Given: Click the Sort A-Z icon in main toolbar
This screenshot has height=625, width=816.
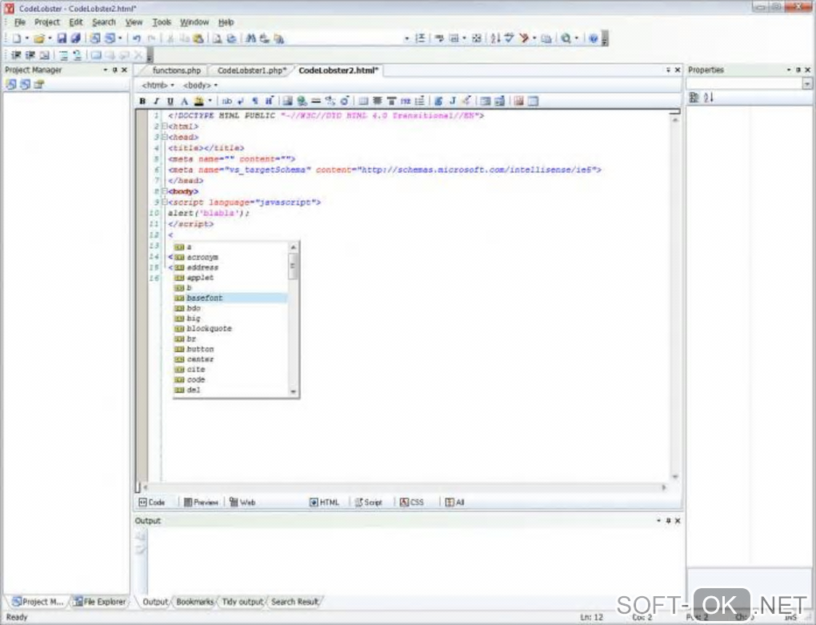Looking at the screenshot, I should click(495, 38).
